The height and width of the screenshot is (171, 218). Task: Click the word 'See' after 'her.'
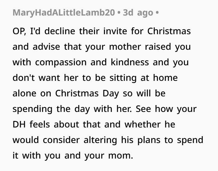pos(143,109)
